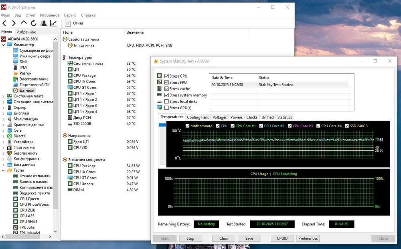Expand the Операционная система tree node
401x249 pixels.
click(3, 102)
